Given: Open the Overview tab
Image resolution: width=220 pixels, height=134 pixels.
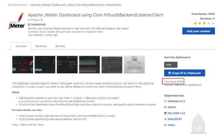Looking at the screenshot, I should 21,46.
